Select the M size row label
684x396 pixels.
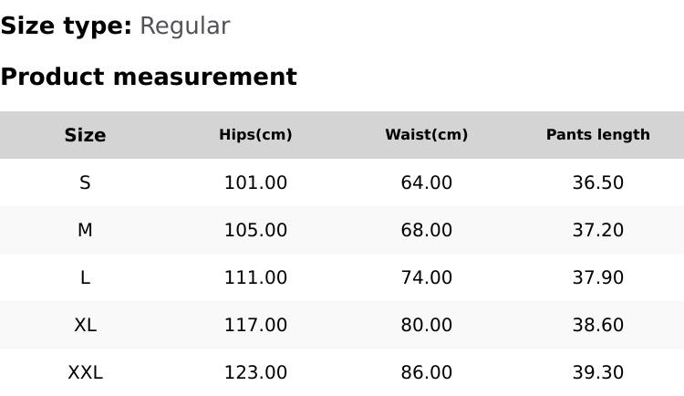(x=85, y=230)
